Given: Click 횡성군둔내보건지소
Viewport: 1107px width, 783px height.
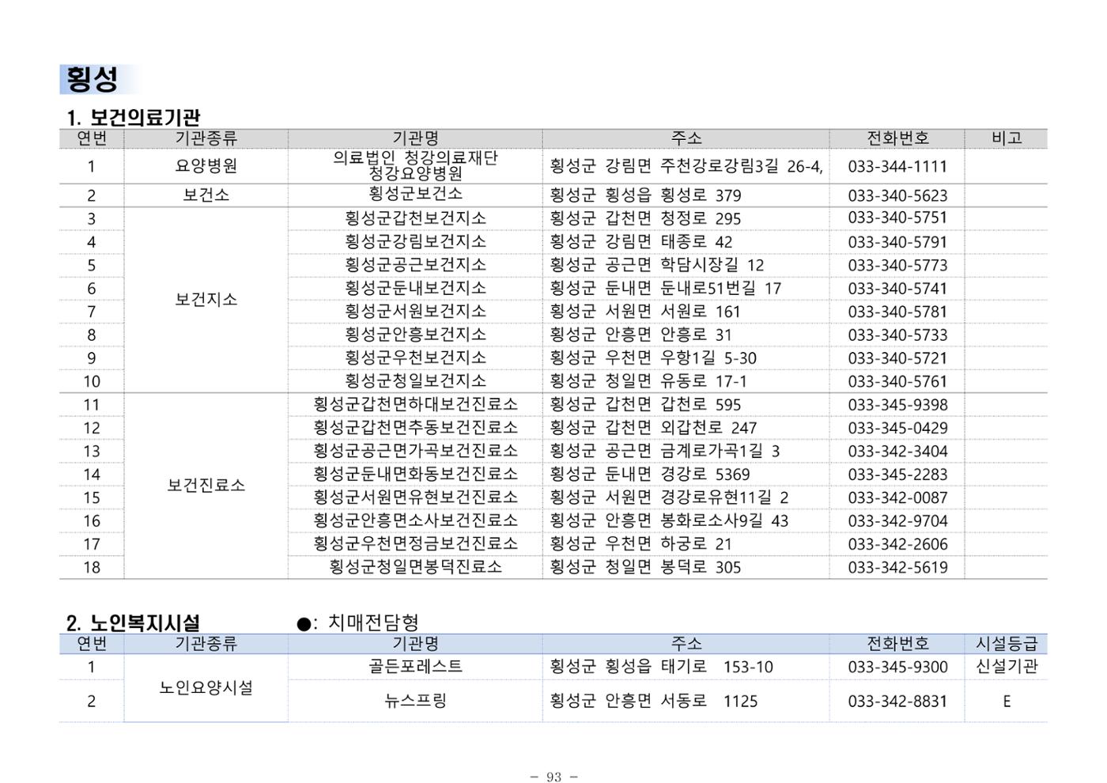Looking at the screenshot, I should 415,288.
